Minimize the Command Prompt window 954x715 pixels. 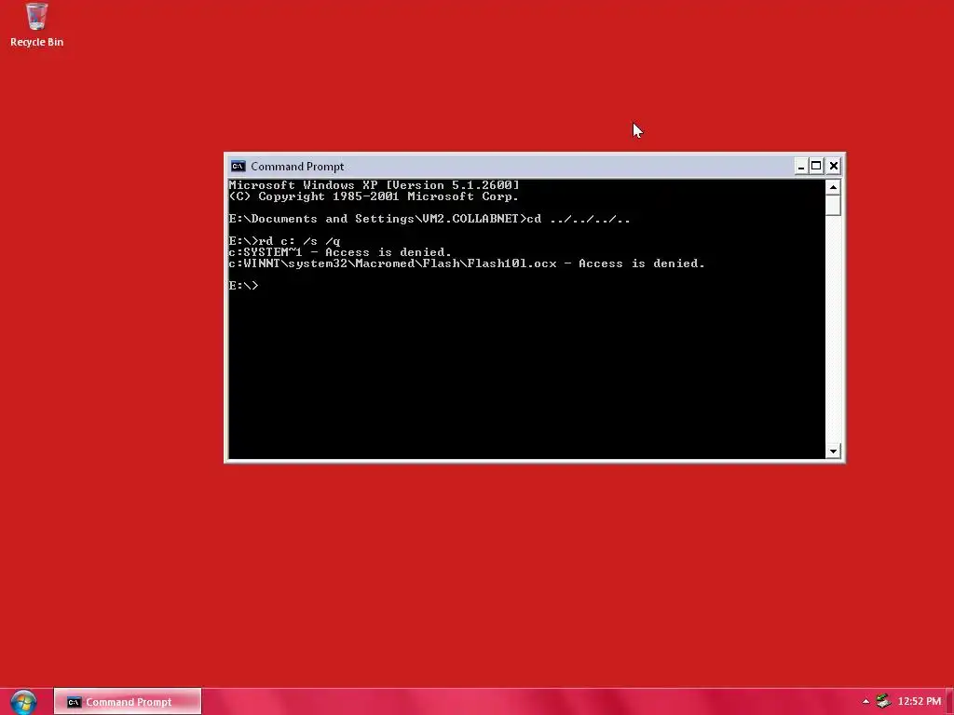[x=800, y=166]
